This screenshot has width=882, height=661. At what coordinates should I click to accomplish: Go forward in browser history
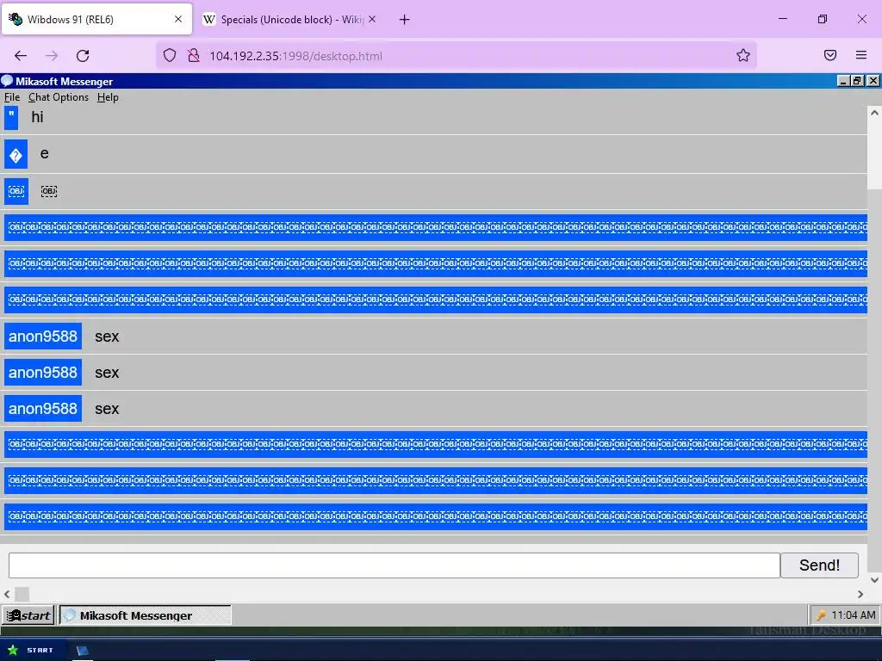pos(52,56)
